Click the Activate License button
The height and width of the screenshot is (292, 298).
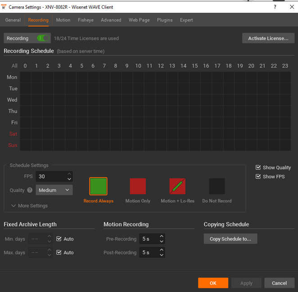[268, 38]
